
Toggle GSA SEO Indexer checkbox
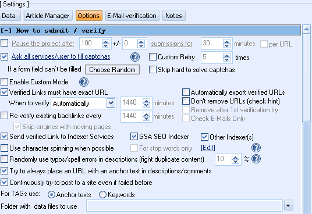(134, 137)
